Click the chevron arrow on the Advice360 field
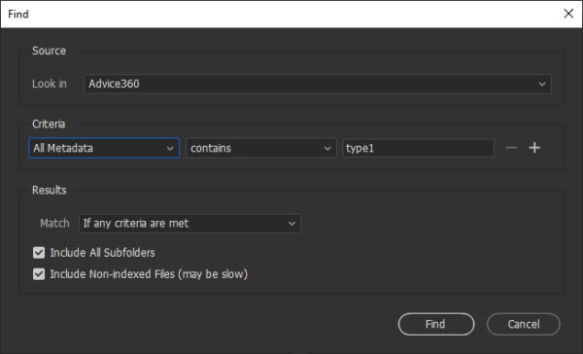The image size is (583, 354). tap(542, 85)
